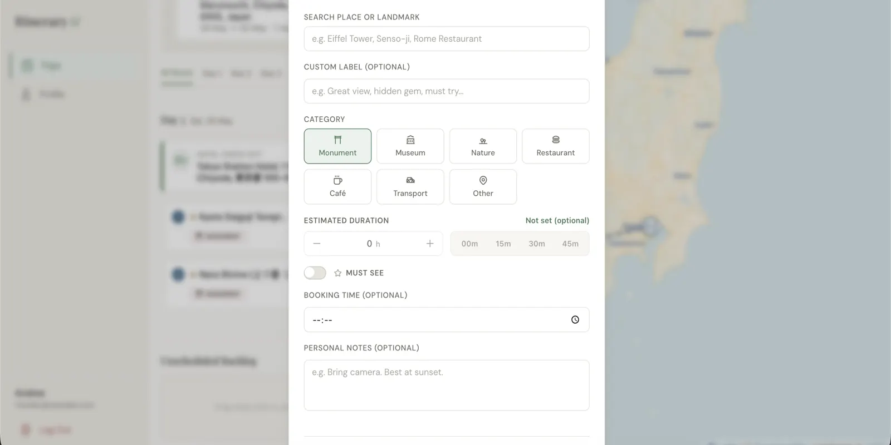The image size is (891, 445).
Task: Click the search place or landmark field
Action: pos(447,39)
